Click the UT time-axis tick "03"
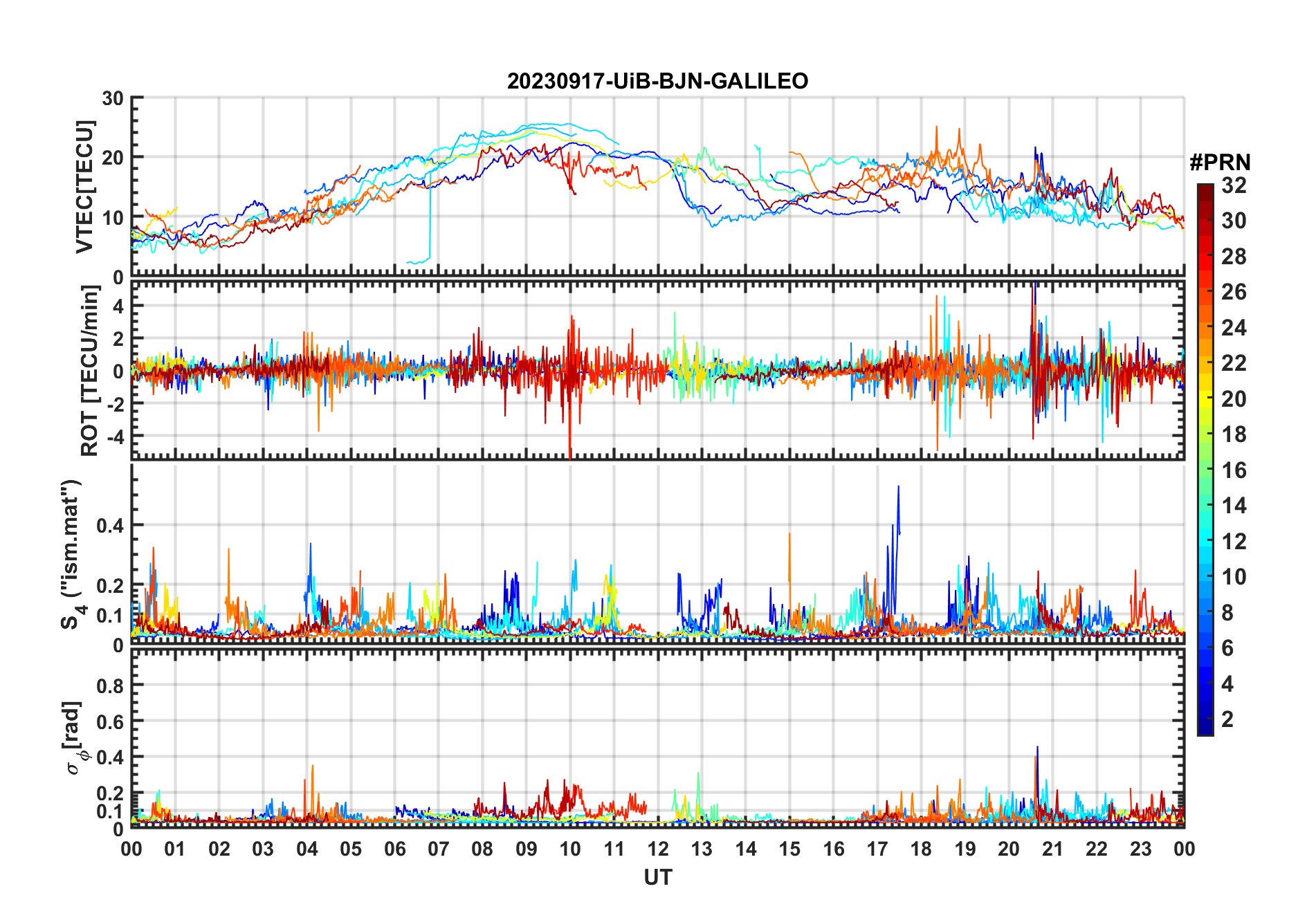The width and height of the screenshot is (1316, 920). [263, 849]
